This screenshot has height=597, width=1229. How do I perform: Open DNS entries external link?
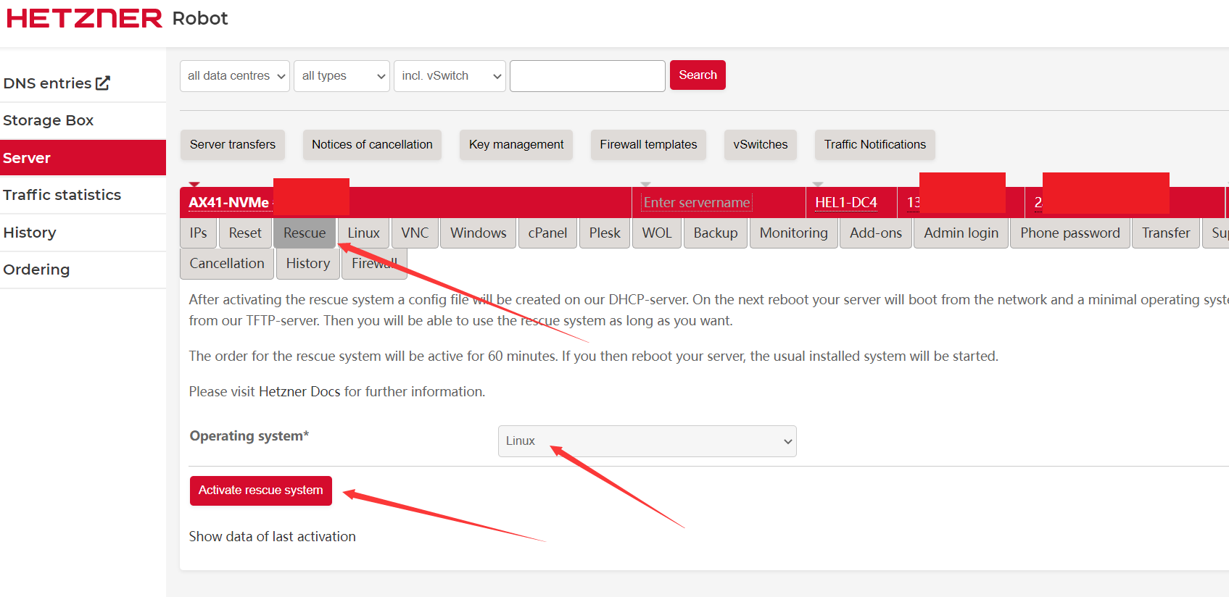[57, 83]
